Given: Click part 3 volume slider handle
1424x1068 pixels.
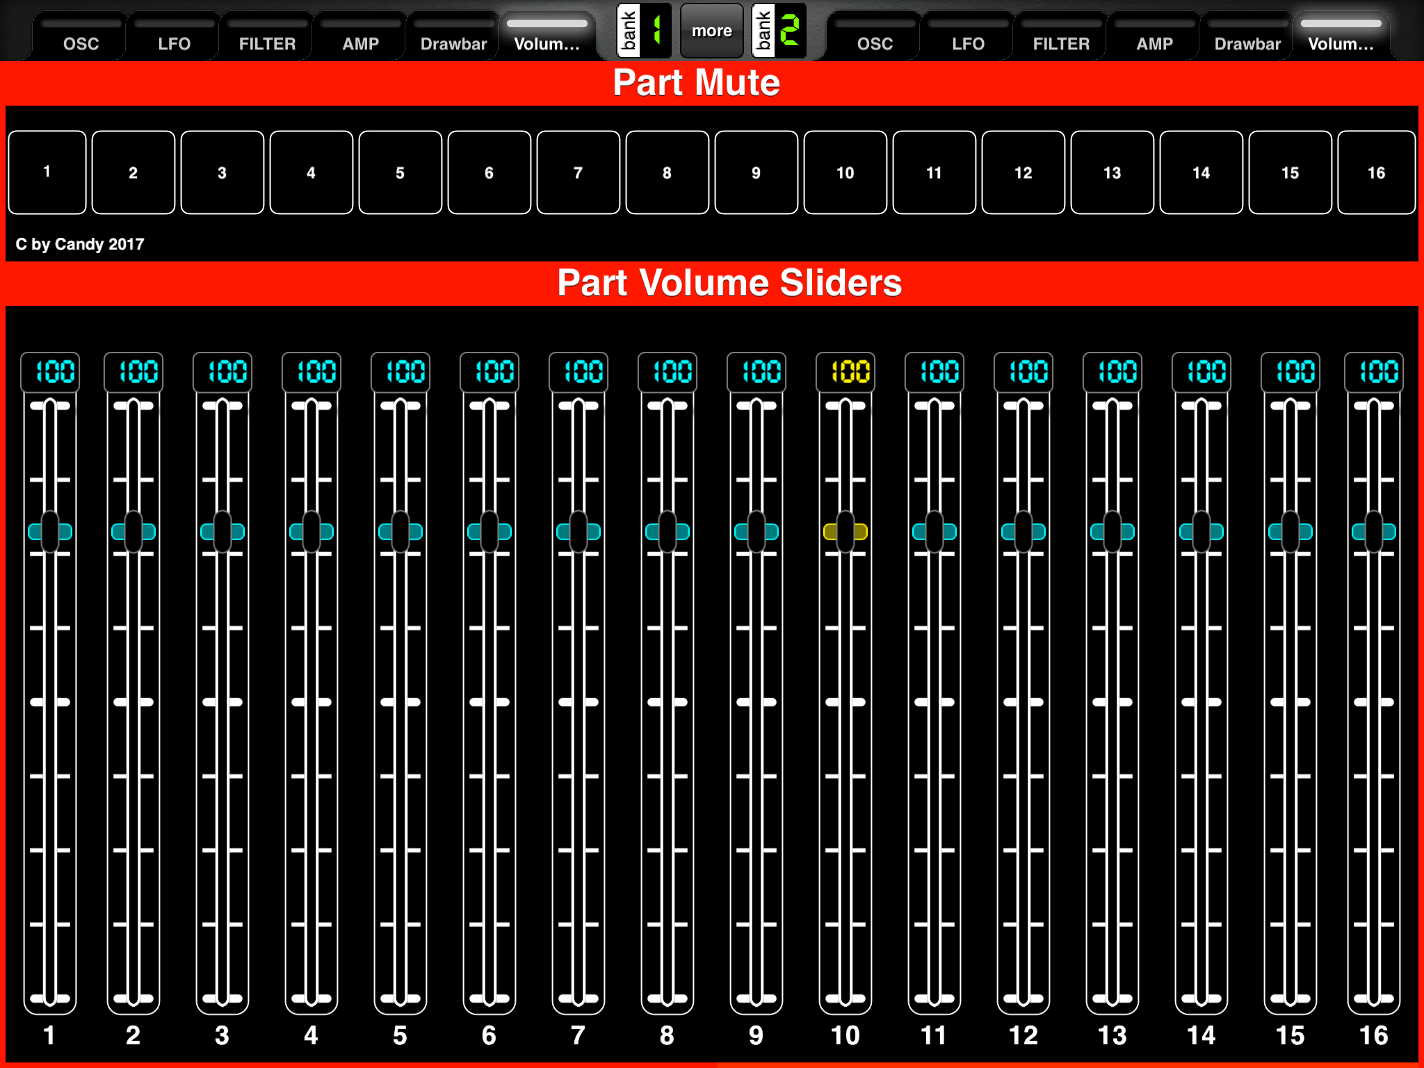Looking at the screenshot, I should point(222,532).
